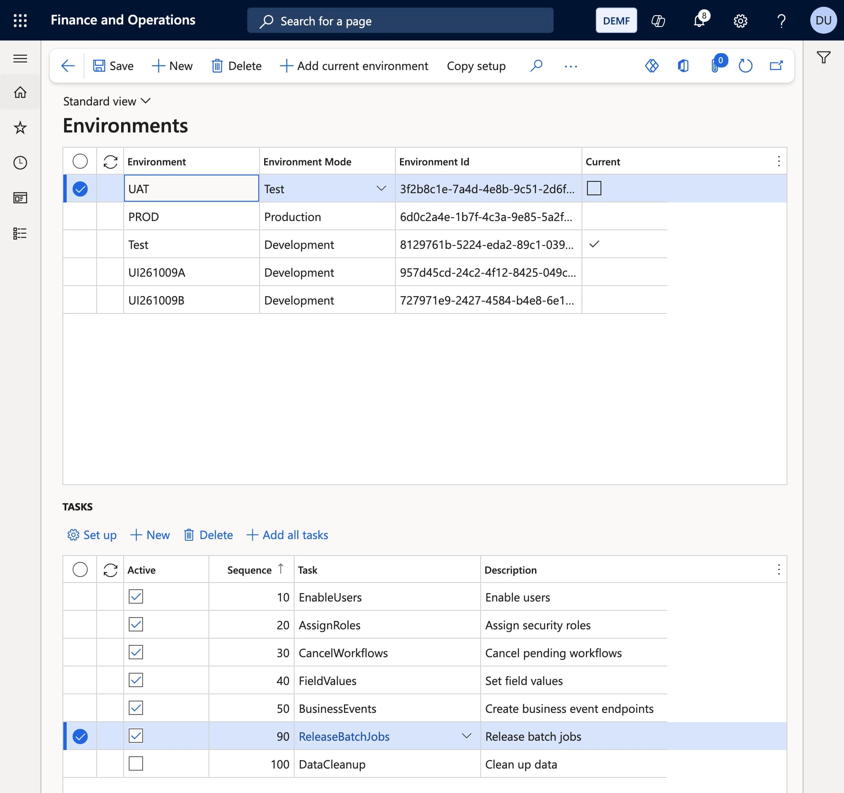Refresh the page with the circular arrow
The image size is (844, 793).
tap(746, 66)
